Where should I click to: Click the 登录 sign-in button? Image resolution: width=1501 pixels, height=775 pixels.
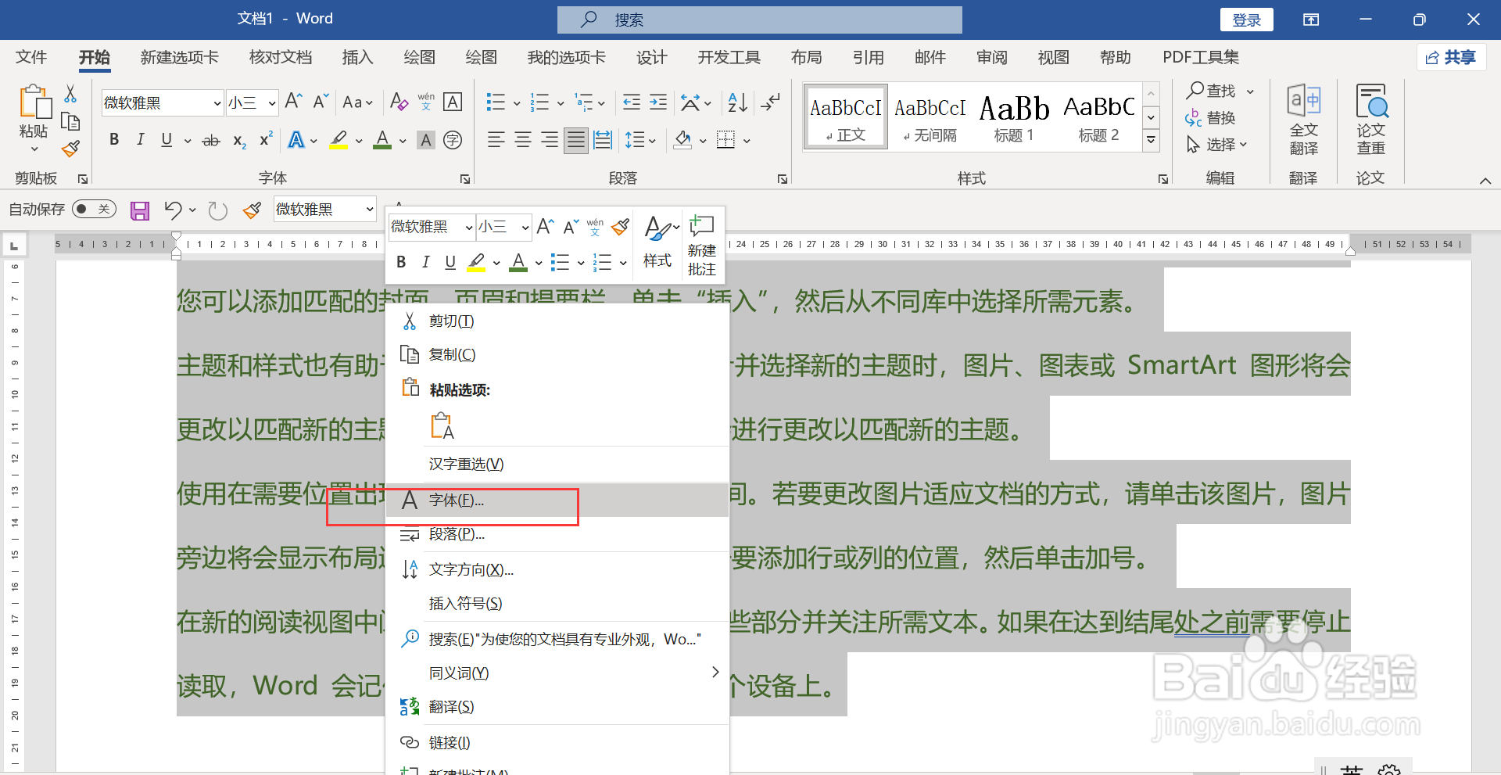point(1247,20)
